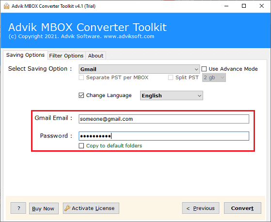The width and height of the screenshot is (271, 222).
Task: Click the key icon on Activate License
Action: tap(67, 208)
